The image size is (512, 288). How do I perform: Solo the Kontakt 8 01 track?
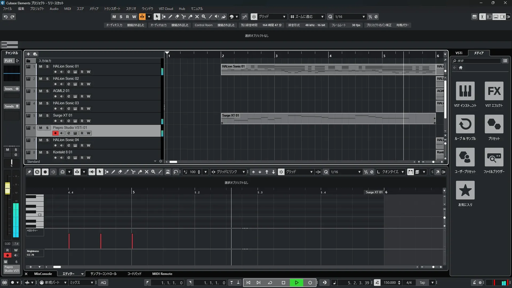[47, 152]
